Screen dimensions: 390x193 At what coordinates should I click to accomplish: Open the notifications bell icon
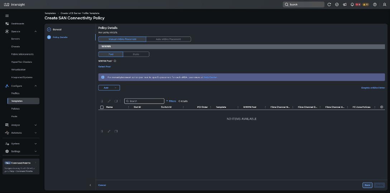coord(352,5)
